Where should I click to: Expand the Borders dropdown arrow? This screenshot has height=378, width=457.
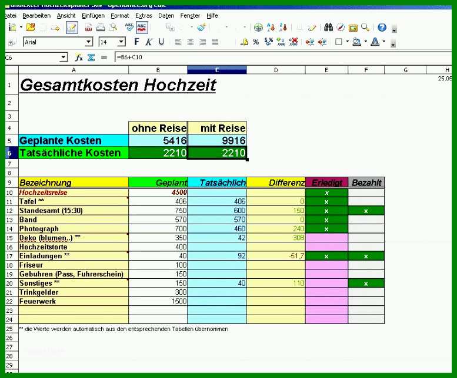[x=348, y=42]
